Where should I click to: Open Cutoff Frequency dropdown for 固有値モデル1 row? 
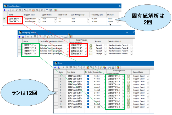(88, 19)
